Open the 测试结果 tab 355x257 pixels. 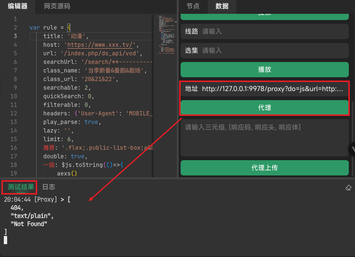pyautogui.click(x=21, y=187)
